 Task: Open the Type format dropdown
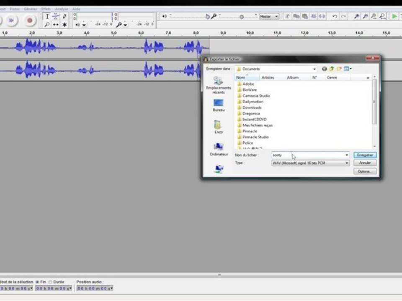point(310,163)
